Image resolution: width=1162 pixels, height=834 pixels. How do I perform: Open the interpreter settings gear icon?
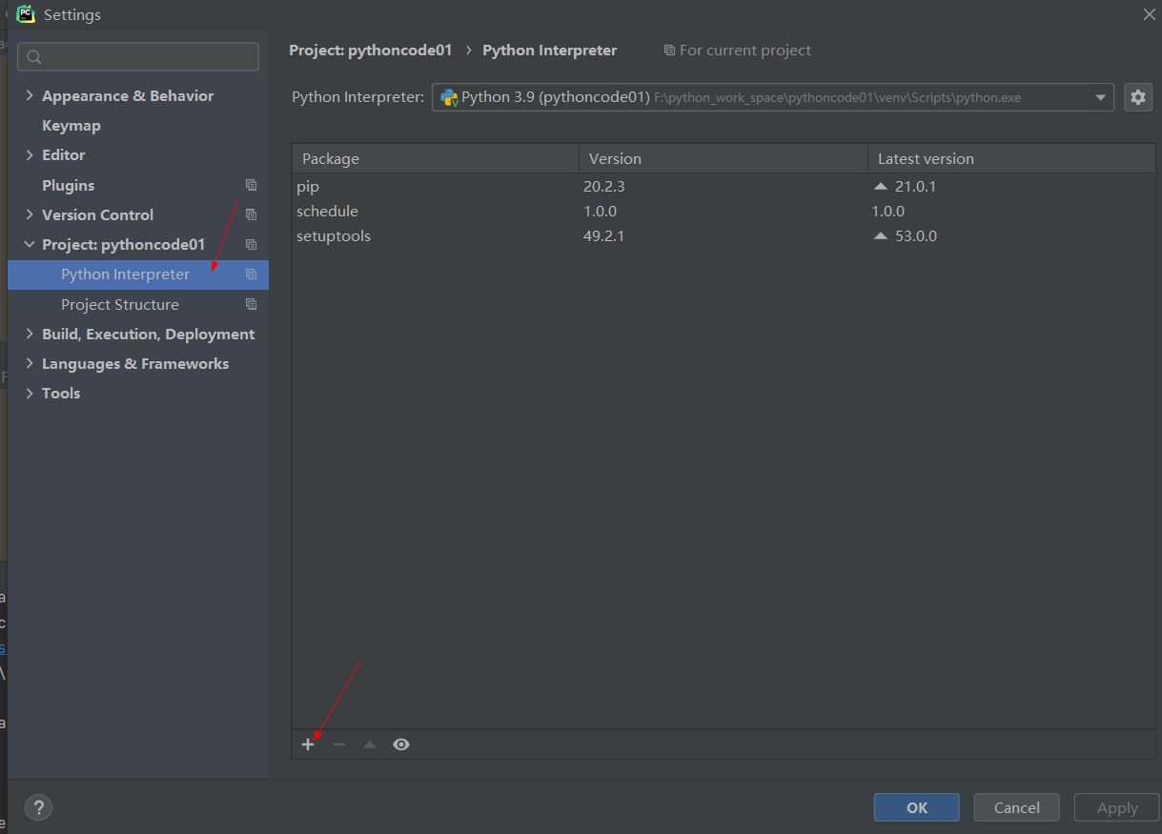point(1138,96)
